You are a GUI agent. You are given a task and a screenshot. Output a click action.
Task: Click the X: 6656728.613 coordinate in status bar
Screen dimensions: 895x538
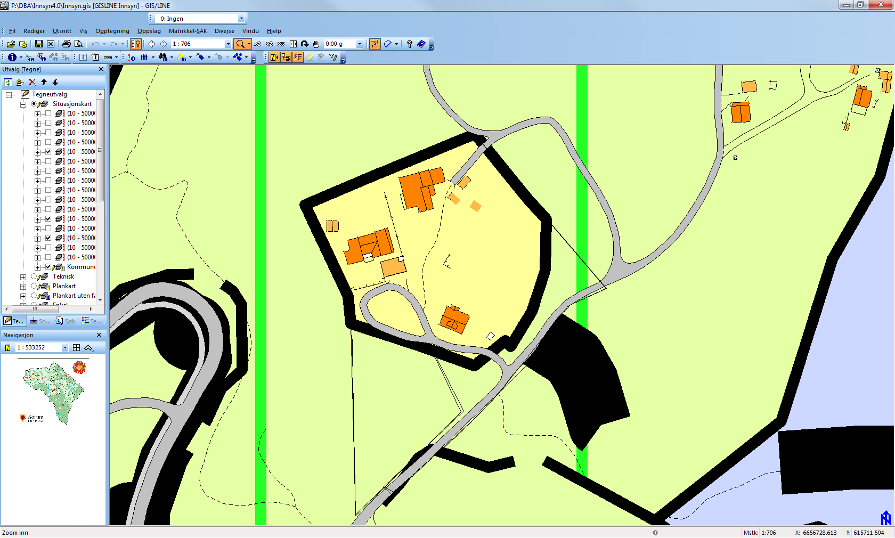[x=816, y=533]
